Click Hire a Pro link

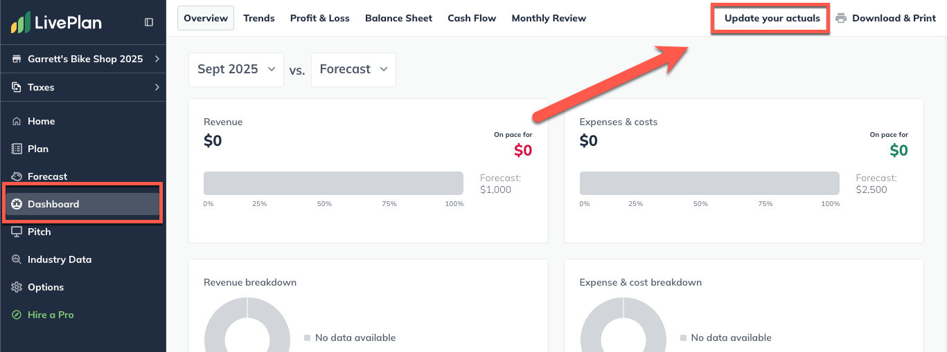tap(51, 315)
